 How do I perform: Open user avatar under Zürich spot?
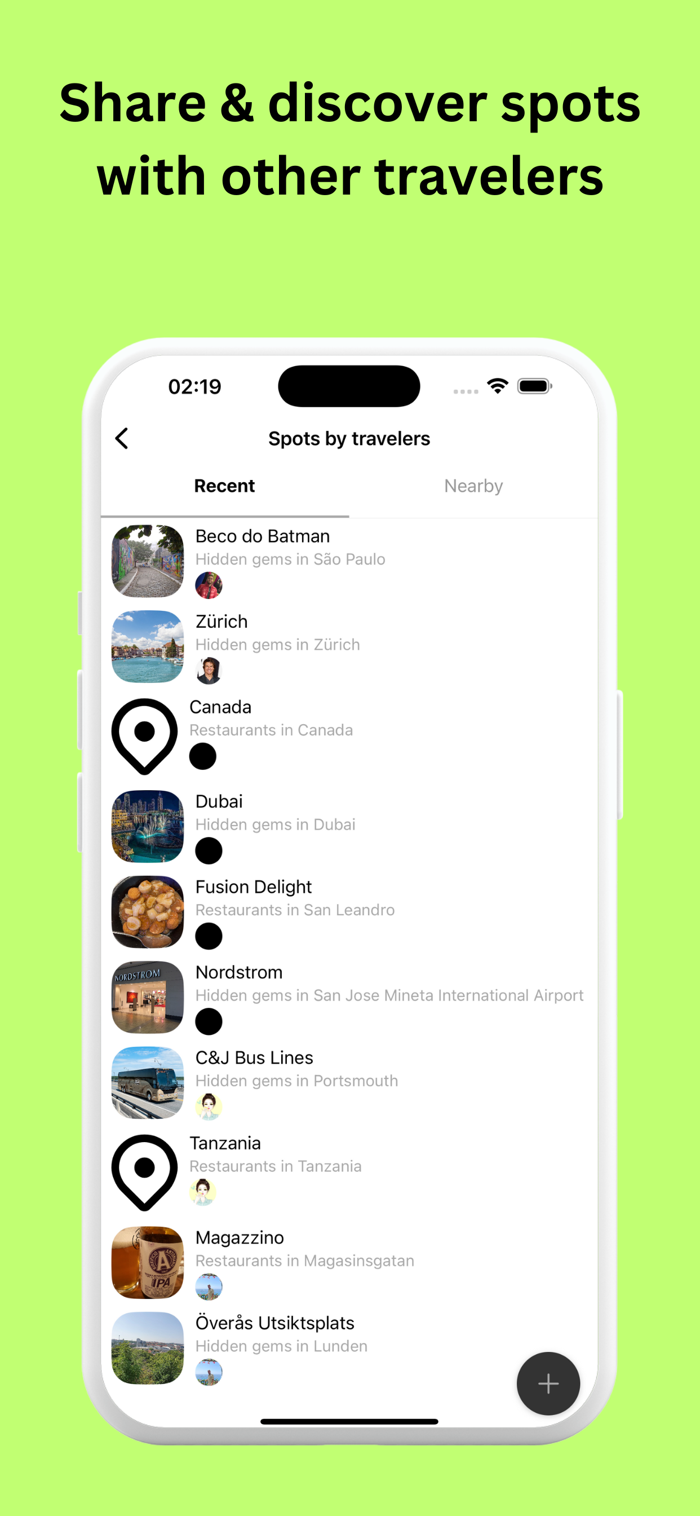coord(209,671)
